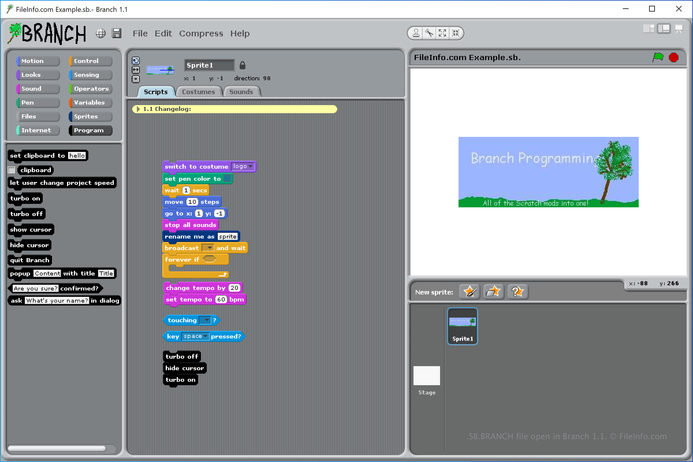Click the red stop sign

tap(674, 57)
